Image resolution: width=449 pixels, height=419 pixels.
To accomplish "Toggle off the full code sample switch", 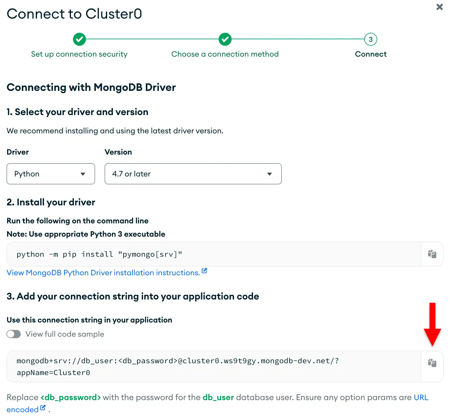I will (x=14, y=334).
